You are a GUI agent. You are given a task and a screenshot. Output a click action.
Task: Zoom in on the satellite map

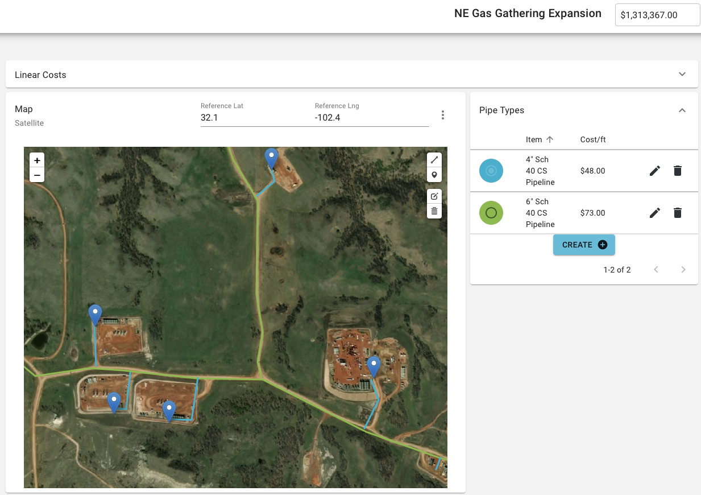pos(37,160)
